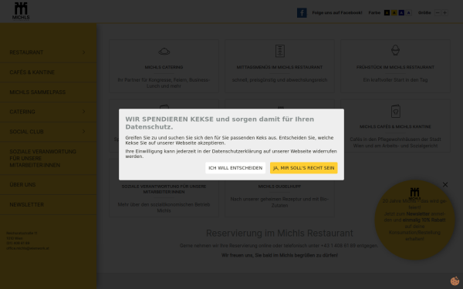Viewport: 463px width, 289px height.
Task: Click 'Ihr Partner für Kongresse' description text
Action: 164,83
